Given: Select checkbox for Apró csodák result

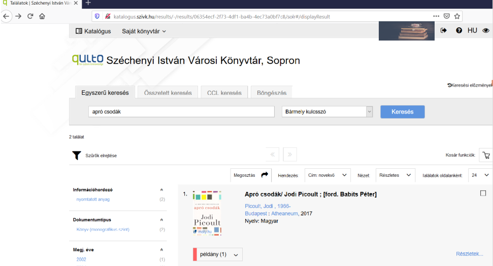Looking at the screenshot, I should click(483, 193).
